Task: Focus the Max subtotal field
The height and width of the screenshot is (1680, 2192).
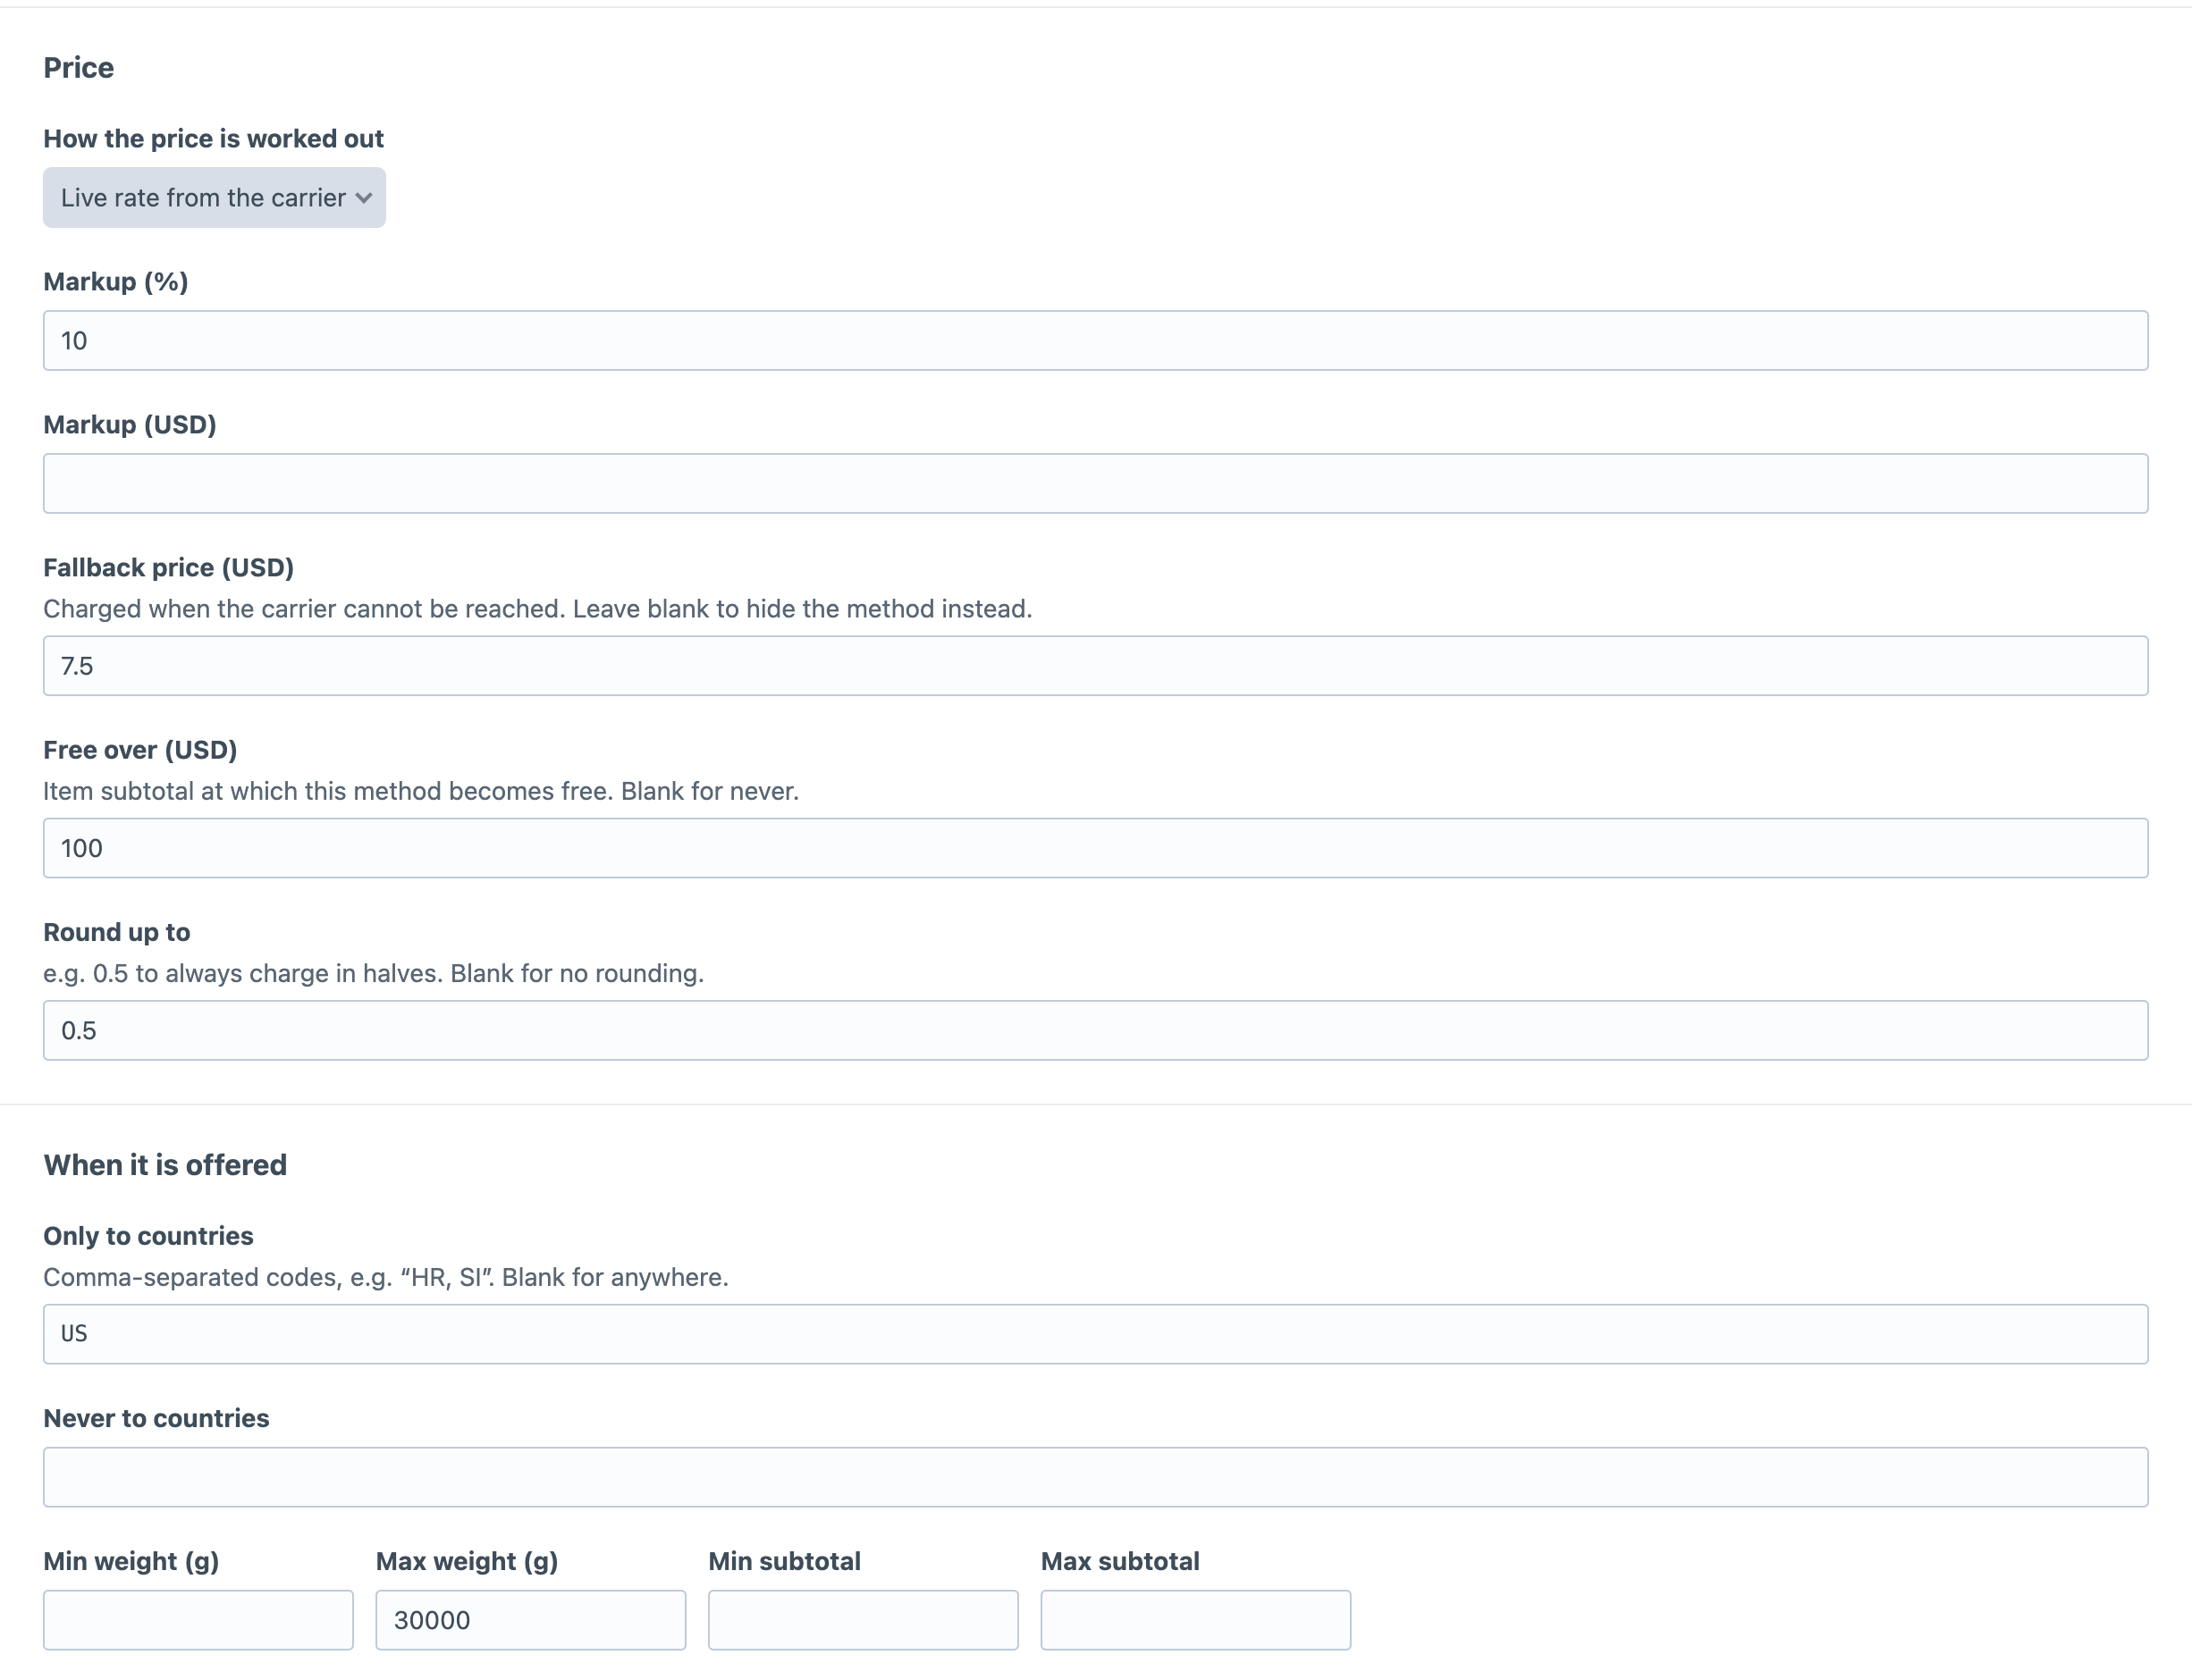Action: [x=1195, y=1620]
